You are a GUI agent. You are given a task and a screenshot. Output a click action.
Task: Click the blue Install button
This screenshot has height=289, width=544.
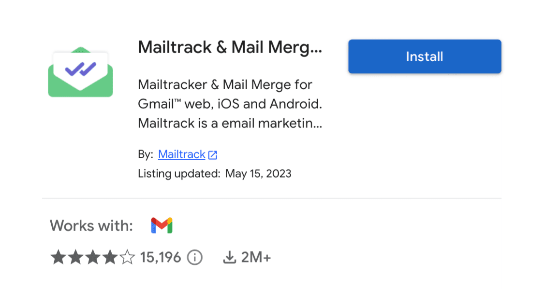[424, 56]
